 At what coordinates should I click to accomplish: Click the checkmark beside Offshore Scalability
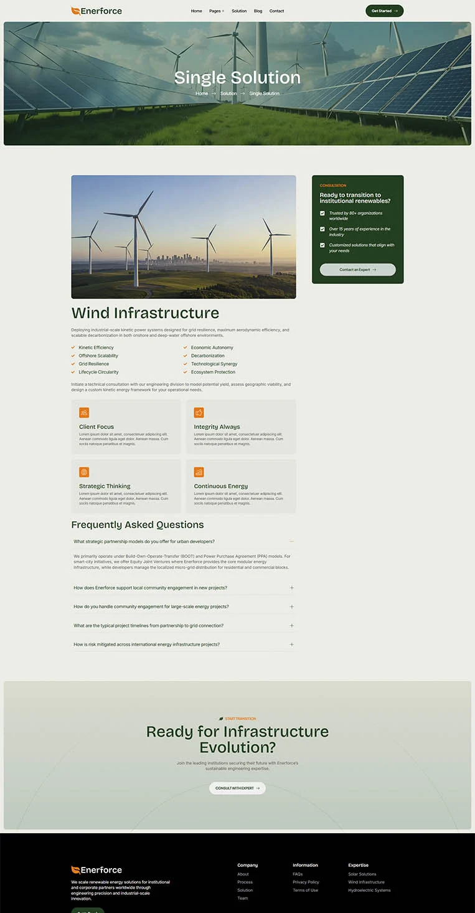73,356
